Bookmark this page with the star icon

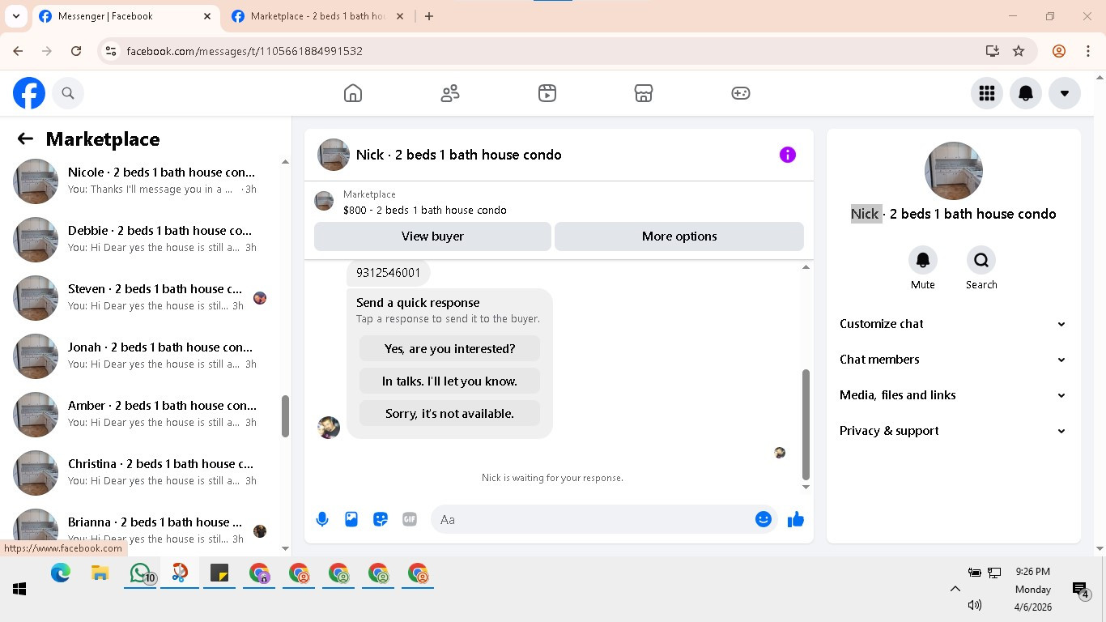(x=1019, y=51)
